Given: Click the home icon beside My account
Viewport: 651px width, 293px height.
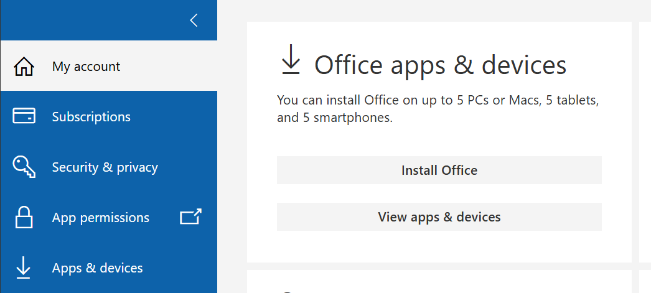Looking at the screenshot, I should click(x=24, y=67).
